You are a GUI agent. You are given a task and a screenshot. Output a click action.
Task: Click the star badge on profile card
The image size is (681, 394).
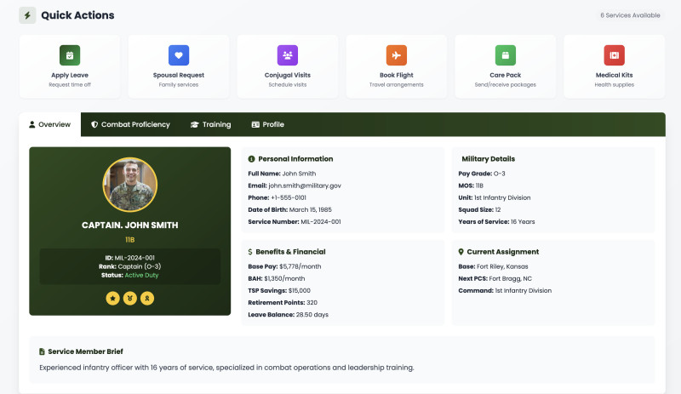[x=112, y=298]
